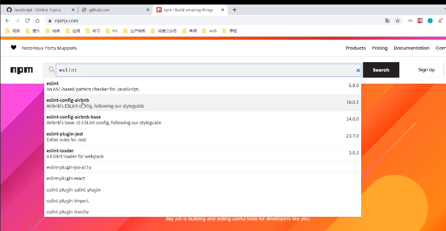Select eslint 6.8.0 suggestion

coord(203,86)
